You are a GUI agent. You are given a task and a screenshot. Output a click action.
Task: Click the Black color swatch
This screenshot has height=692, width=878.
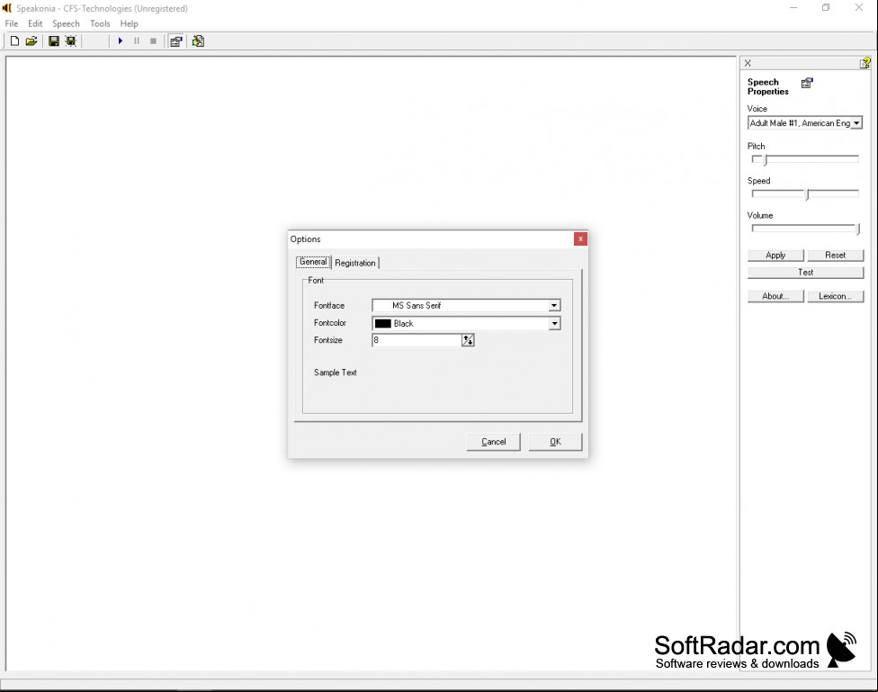click(383, 323)
